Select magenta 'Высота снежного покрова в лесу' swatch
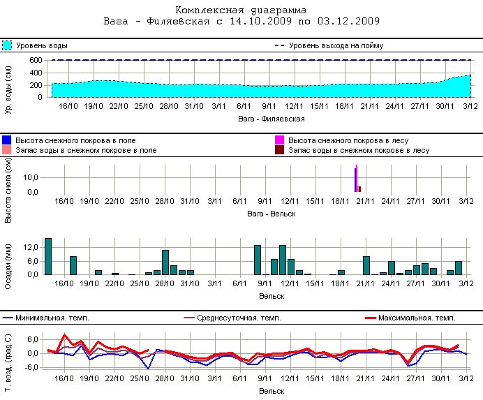The width and height of the screenshot is (483, 400). click(280, 140)
